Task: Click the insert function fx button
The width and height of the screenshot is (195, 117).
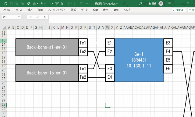Action: tap(45, 17)
